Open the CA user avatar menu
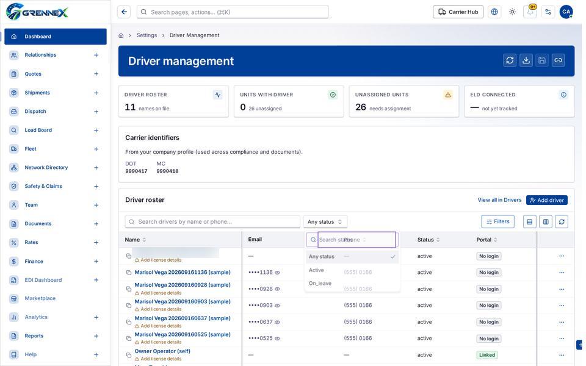Screen dimensions: 586x366 tap(566, 12)
